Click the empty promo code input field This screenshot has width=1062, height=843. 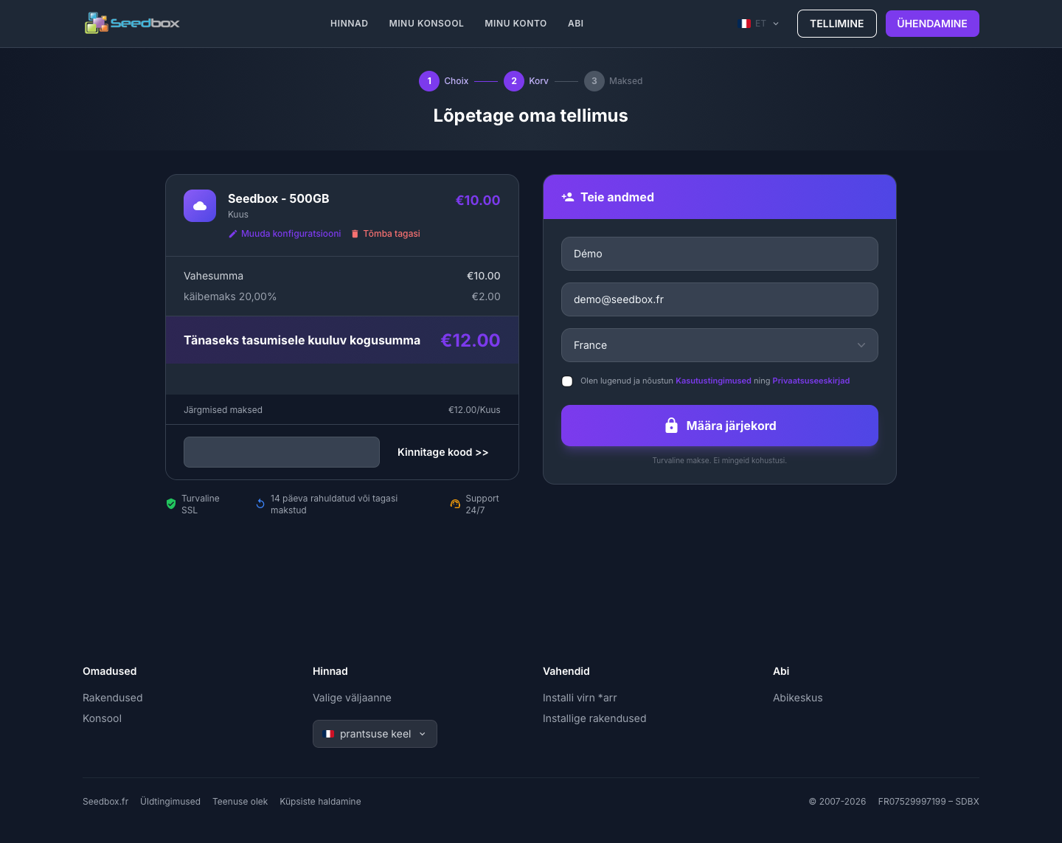282,452
